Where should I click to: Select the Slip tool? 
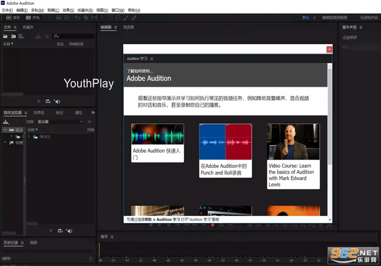(x=94, y=18)
